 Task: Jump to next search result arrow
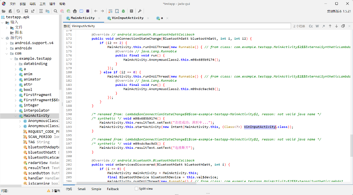pos(336,26)
